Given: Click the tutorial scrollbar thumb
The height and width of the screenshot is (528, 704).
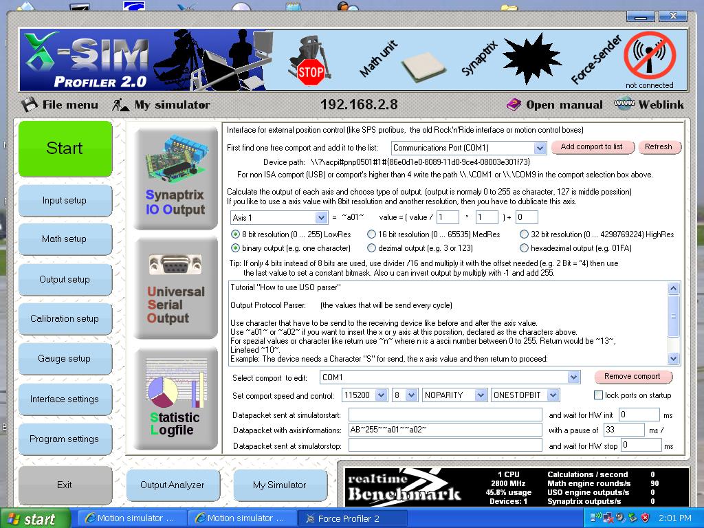Looking at the screenshot, I should point(673,316).
